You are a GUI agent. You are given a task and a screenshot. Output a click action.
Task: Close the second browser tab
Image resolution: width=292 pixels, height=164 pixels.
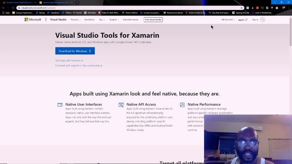point(72,3)
